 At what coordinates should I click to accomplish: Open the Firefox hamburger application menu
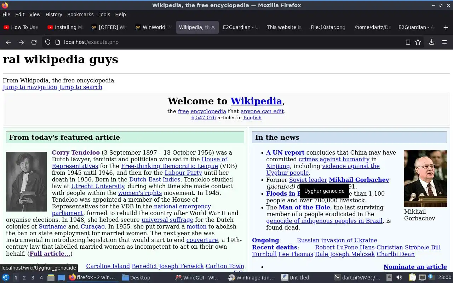coord(445,42)
